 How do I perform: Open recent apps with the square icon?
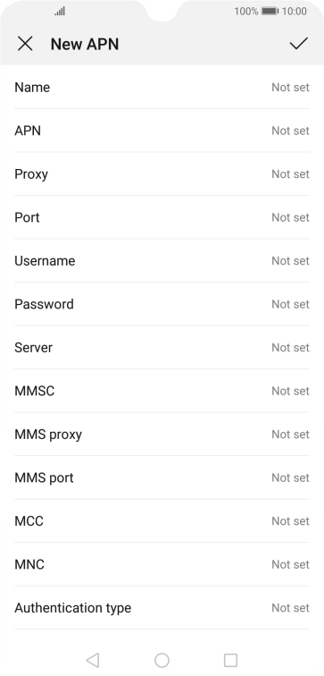click(230, 660)
